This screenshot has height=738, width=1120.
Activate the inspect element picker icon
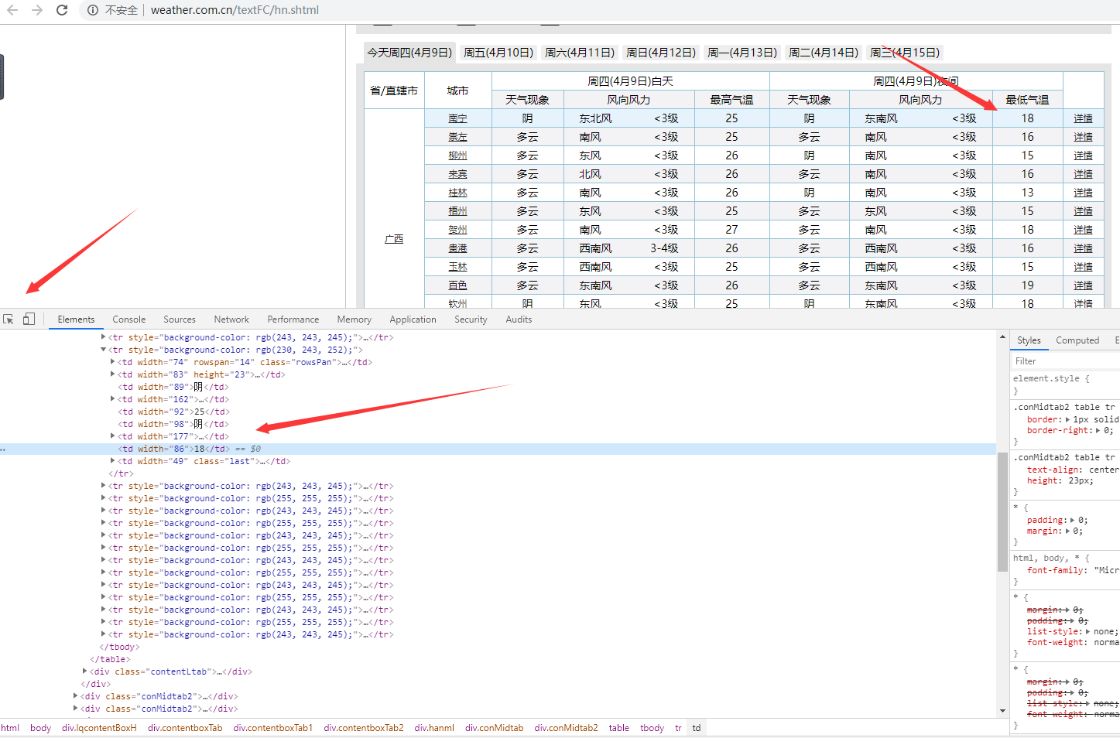click(9, 319)
